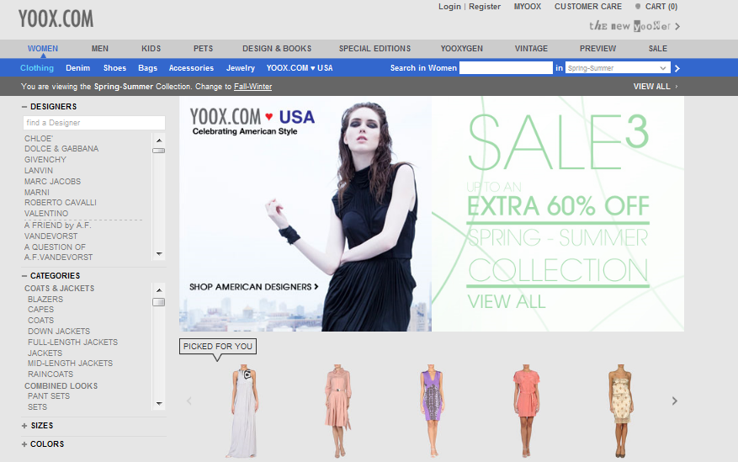Select the RAINCOATS category

coord(50,374)
